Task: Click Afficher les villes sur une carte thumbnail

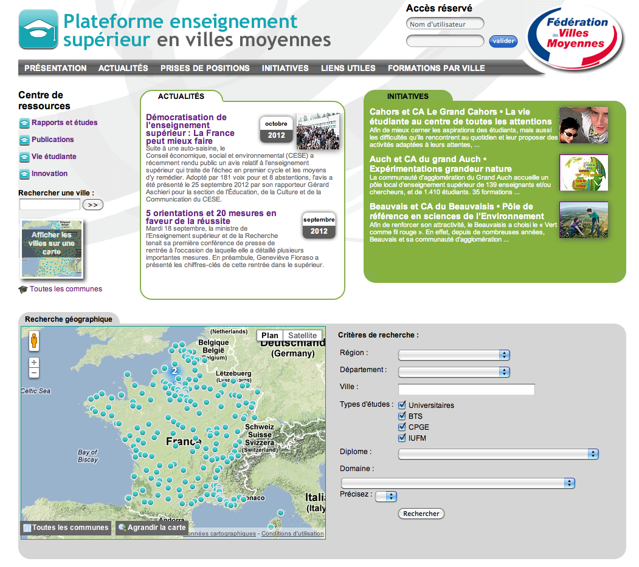Action: 52,249
